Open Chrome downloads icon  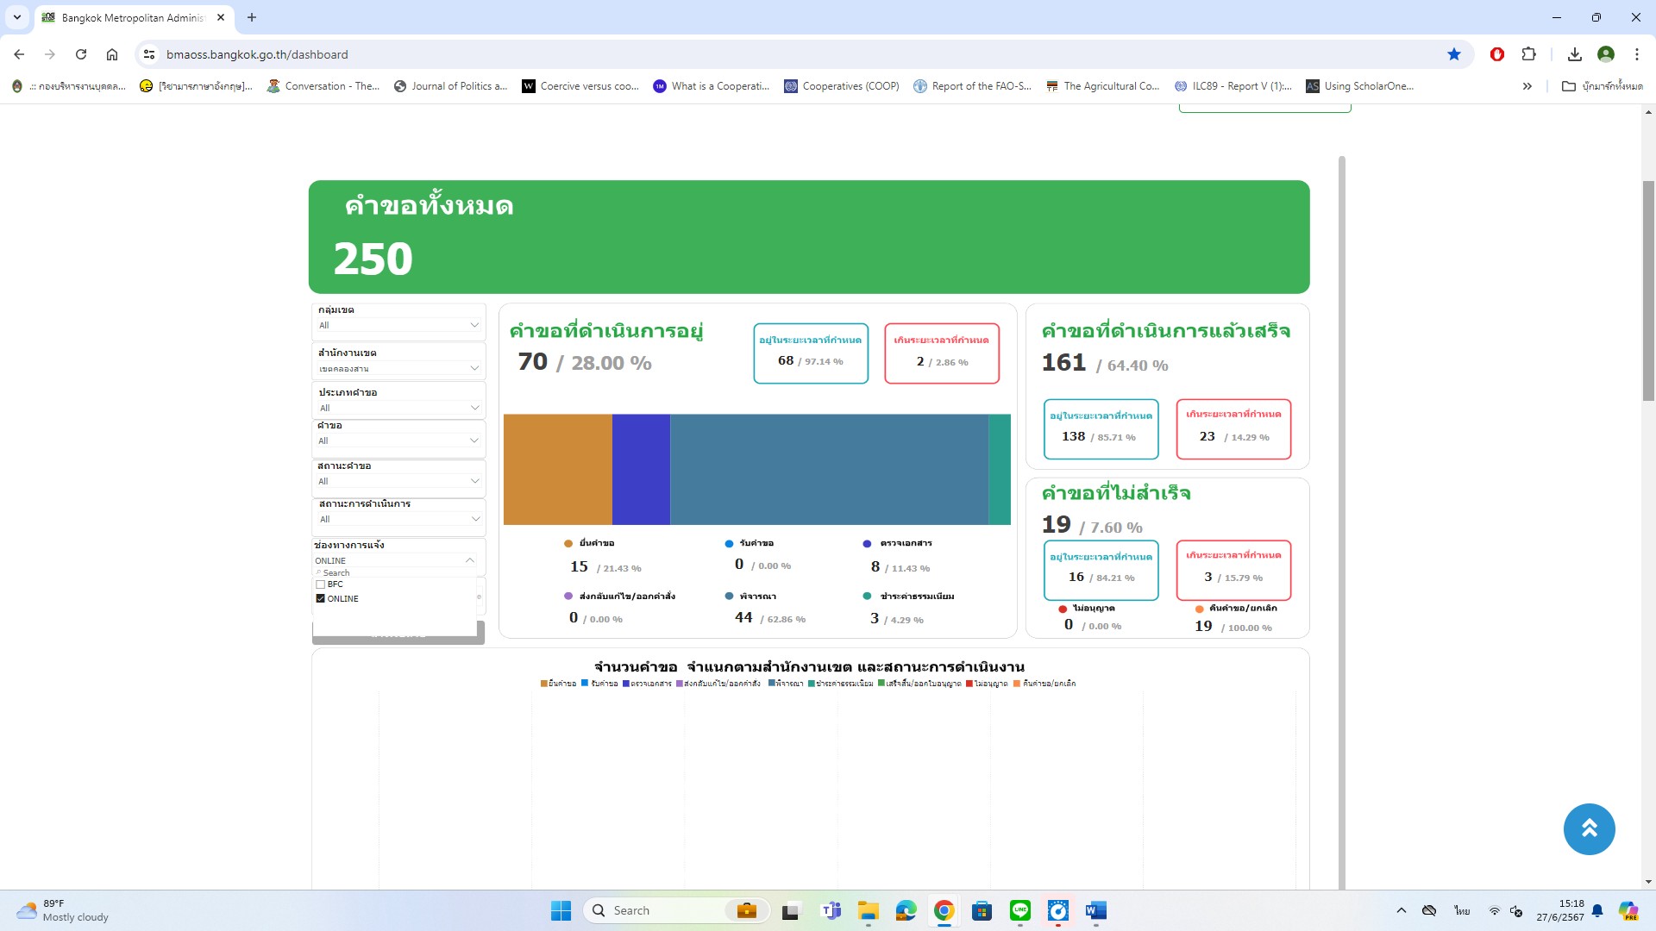coord(1574,54)
